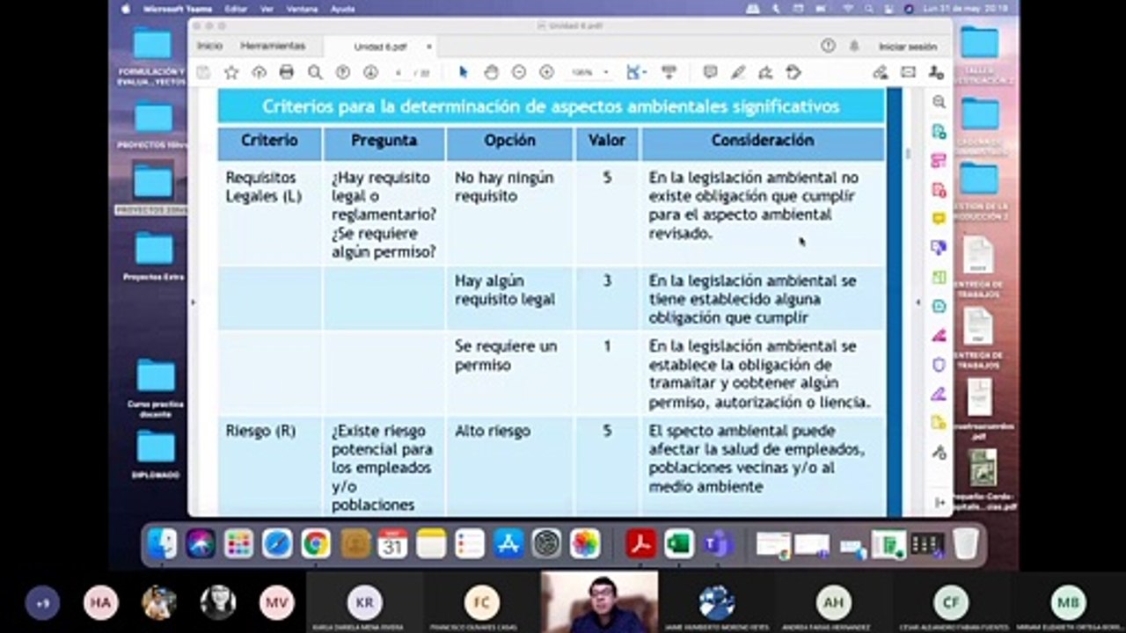This screenshot has height=633, width=1126.
Task: Open the Herramientas tab
Action: [273, 46]
